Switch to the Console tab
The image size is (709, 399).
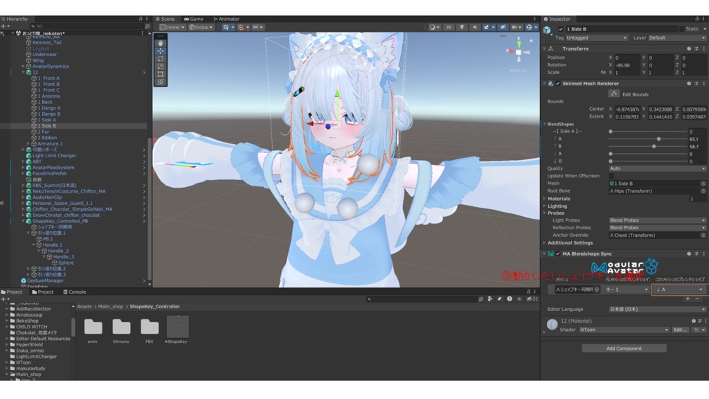75,292
